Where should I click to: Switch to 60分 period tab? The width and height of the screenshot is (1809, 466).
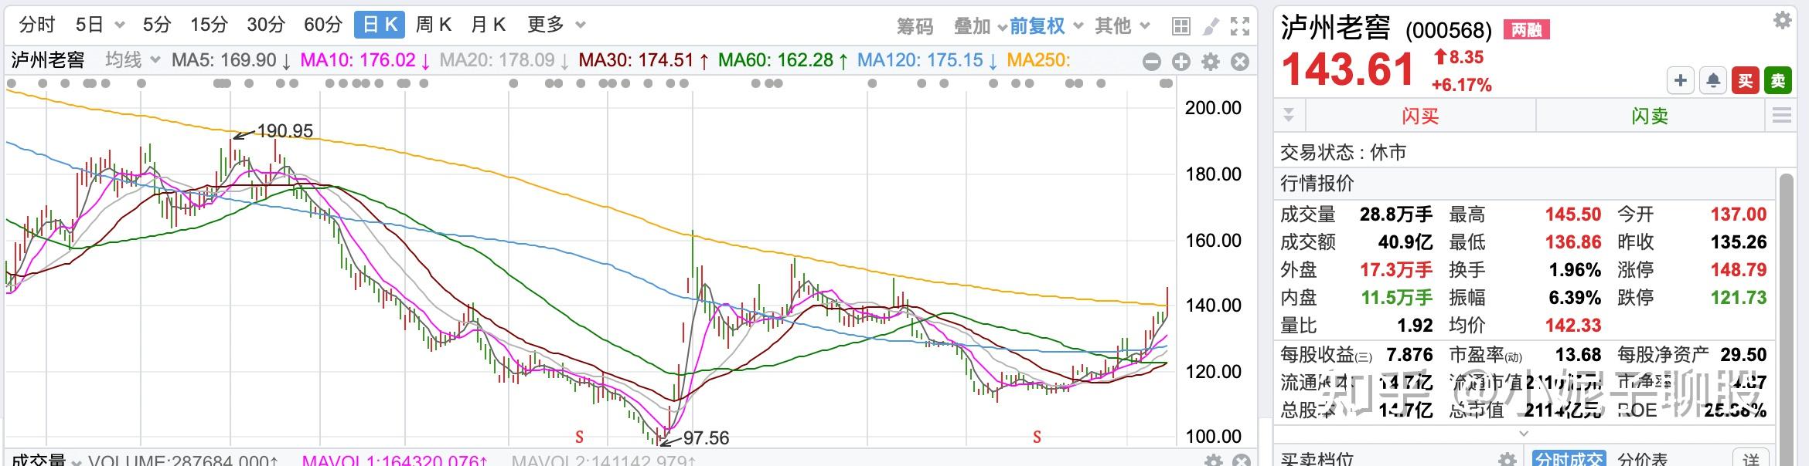tap(323, 25)
